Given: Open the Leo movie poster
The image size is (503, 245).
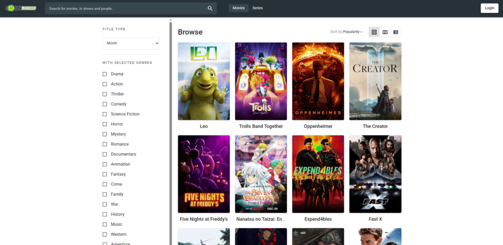Looking at the screenshot, I should (x=204, y=81).
